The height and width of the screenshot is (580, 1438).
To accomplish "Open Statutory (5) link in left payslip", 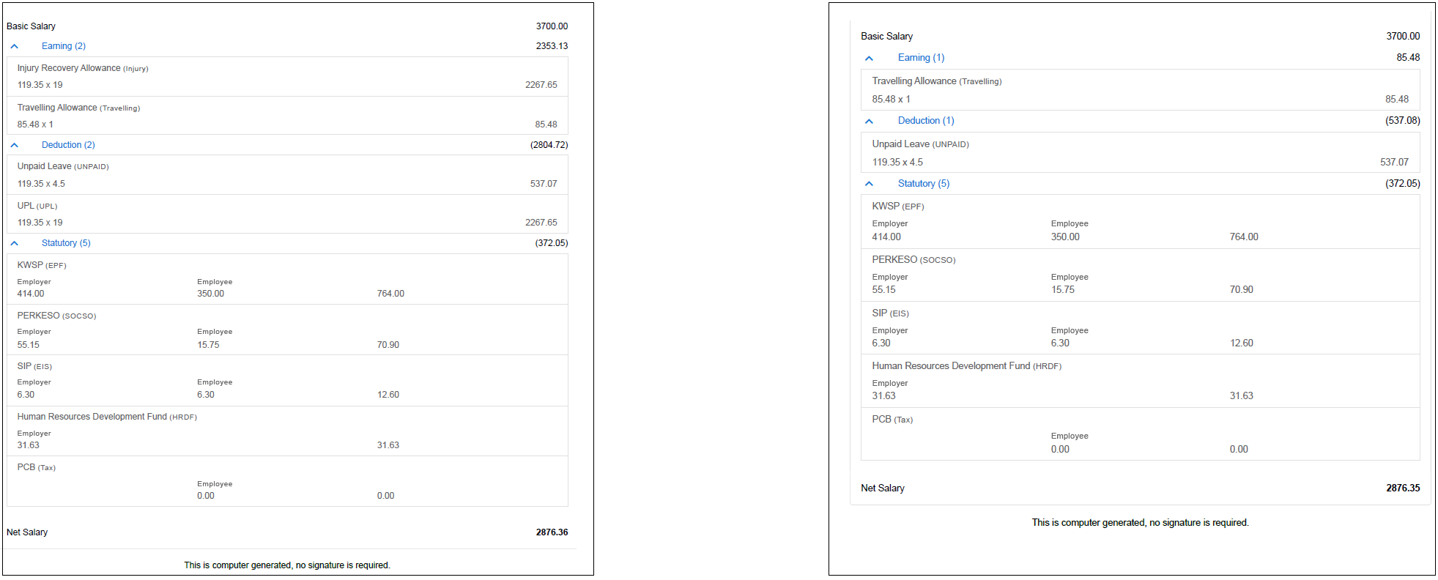I will coord(66,243).
